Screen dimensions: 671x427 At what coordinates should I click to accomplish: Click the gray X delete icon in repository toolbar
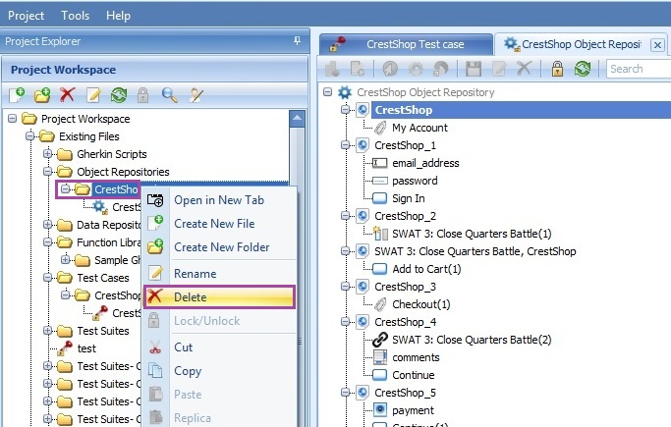[524, 68]
